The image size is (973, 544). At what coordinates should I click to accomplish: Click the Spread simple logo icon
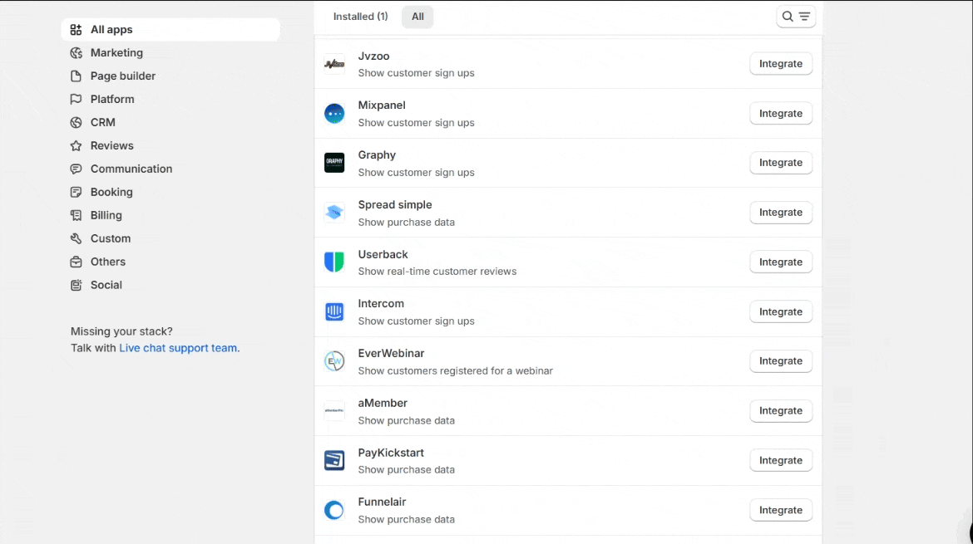click(x=334, y=213)
